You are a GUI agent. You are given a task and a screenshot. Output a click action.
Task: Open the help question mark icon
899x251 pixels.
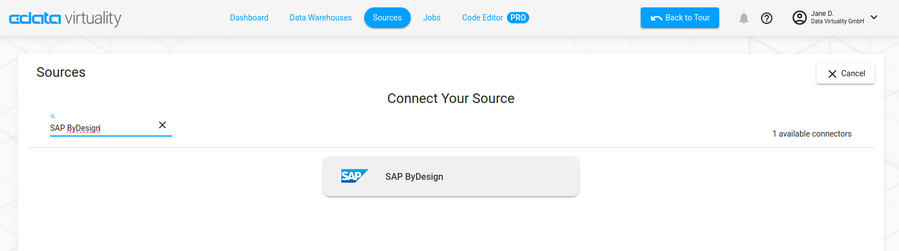[766, 18]
